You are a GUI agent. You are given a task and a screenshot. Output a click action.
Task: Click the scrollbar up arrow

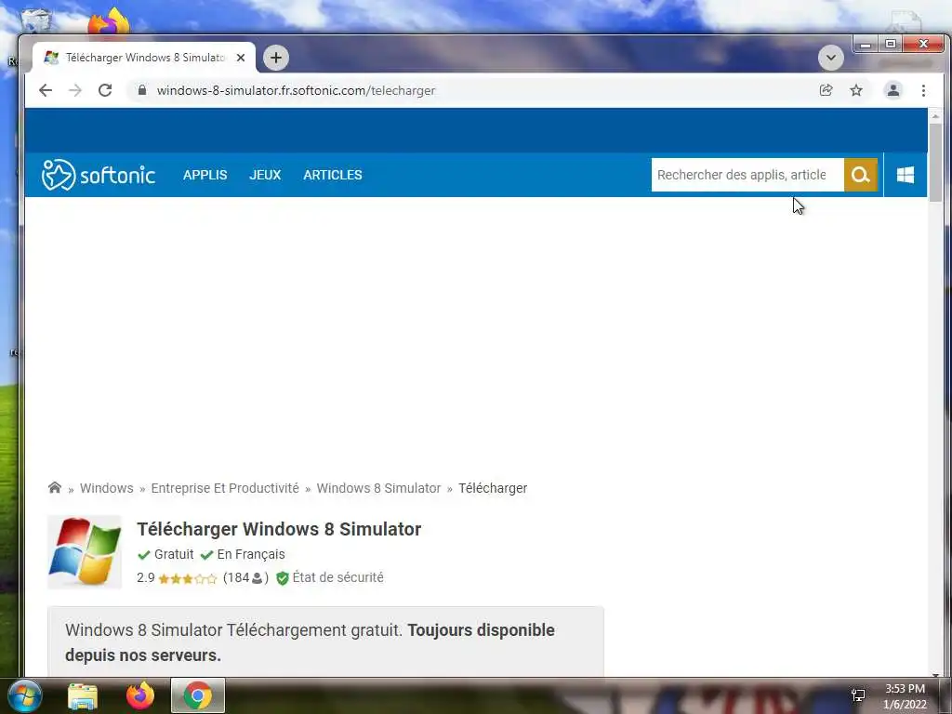(x=935, y=115)
